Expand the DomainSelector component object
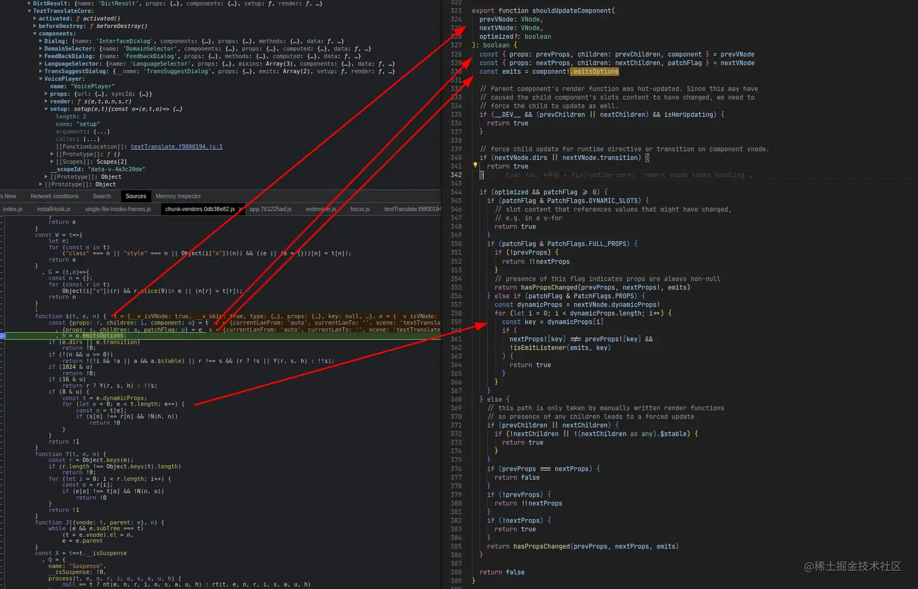The width and height of the screenshot is (918, 589). coord(41,49)
